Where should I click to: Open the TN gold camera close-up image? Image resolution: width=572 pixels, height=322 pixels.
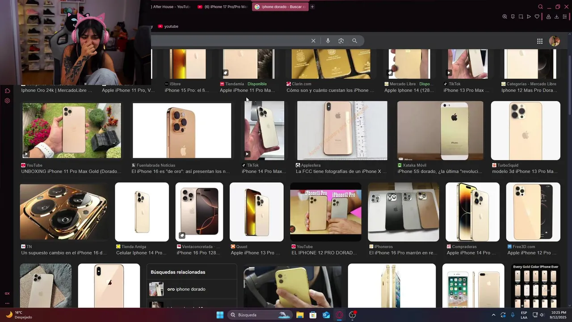click(64, 212)
